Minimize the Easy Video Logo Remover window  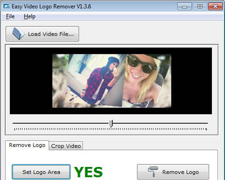point(185,6)
